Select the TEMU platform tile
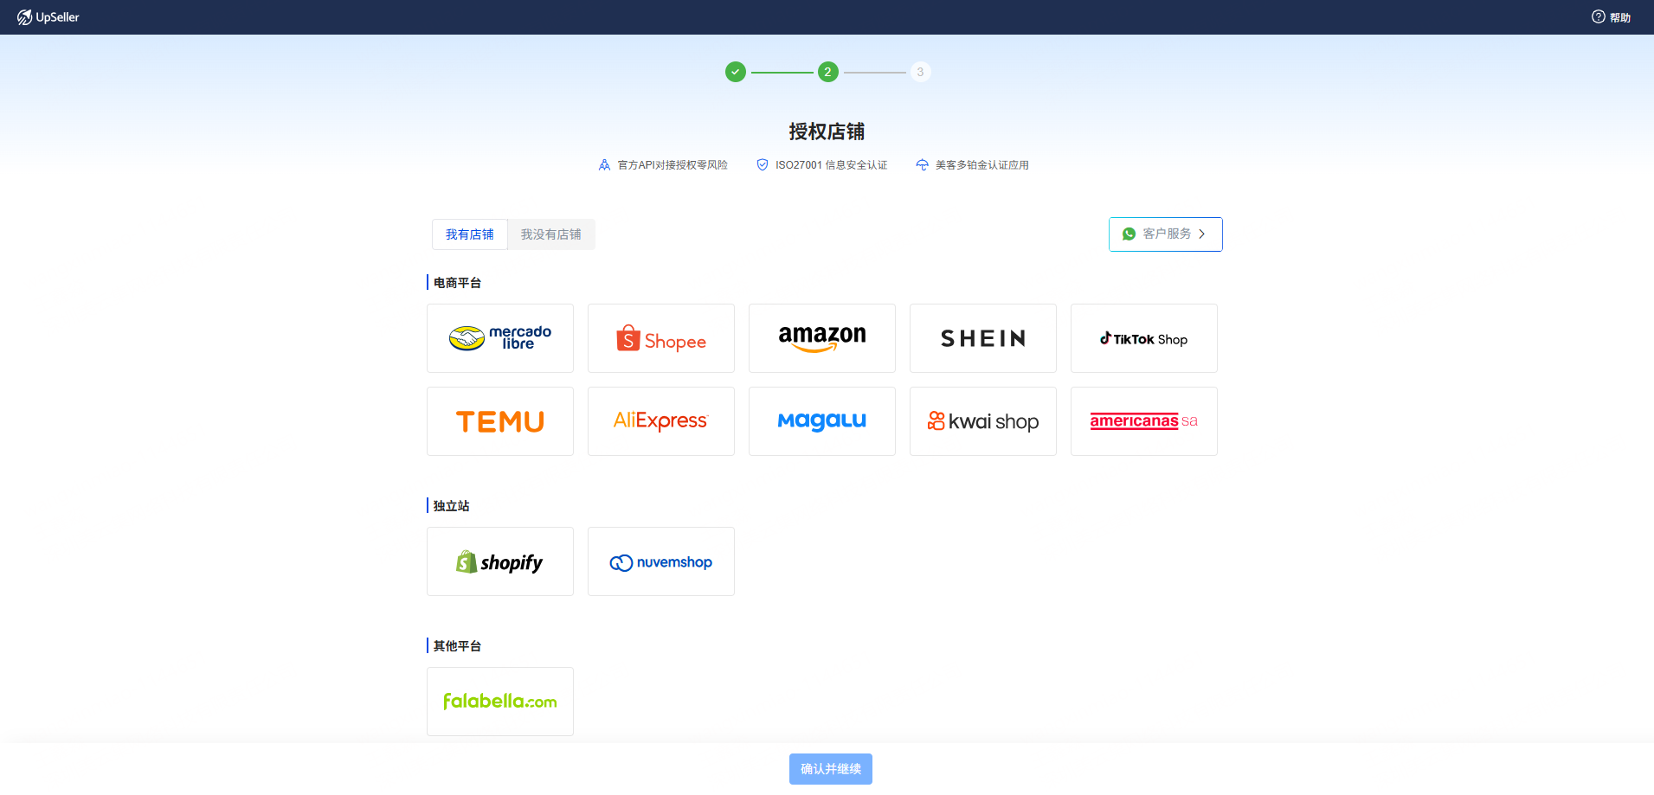1654x795 pixels. click(500, 421)
